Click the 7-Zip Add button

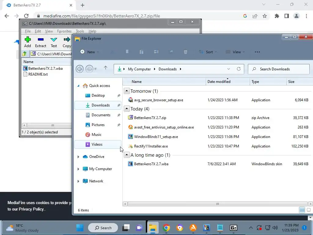(28, 42)
